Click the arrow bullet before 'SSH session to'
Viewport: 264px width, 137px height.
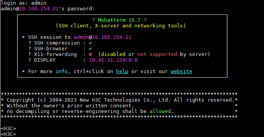pyautogui.click(x=24, y=37)
